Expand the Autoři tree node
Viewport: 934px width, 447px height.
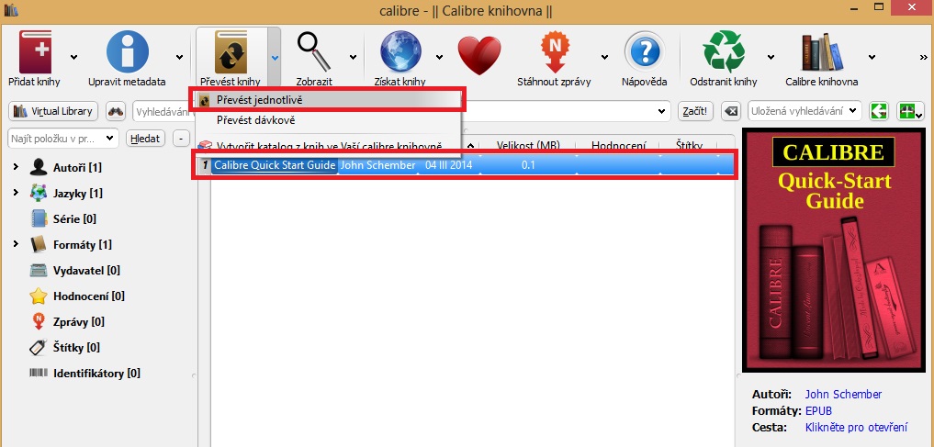click(17, 167)
